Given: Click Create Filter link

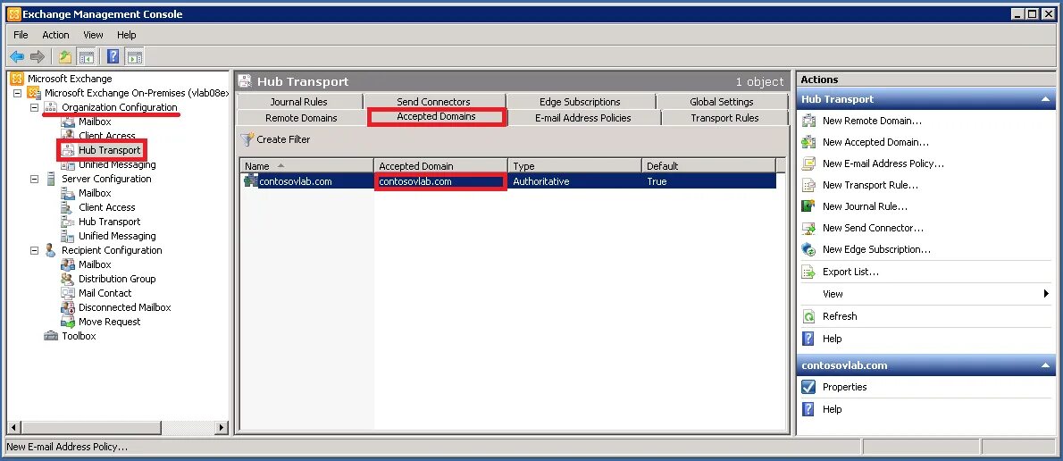Looking at the screenshot, I should pos(283,139).
